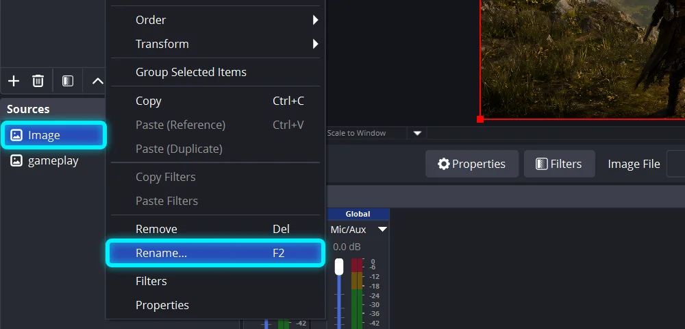Viewport: 685px width, 329px height.
Task: Choose Rename... from context menu
Action: point(215,253)
